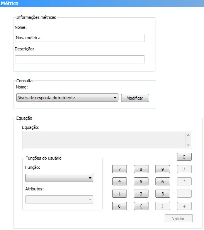Insert opening parenthesis in equation

pyautogui.click(x=141, y=206)
